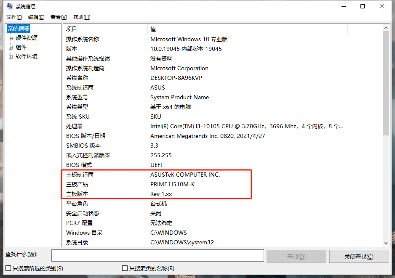Screen dimensions: 395x278
Task: Select the C:\WINDOWS\system32 value
Action: (182, 243)
